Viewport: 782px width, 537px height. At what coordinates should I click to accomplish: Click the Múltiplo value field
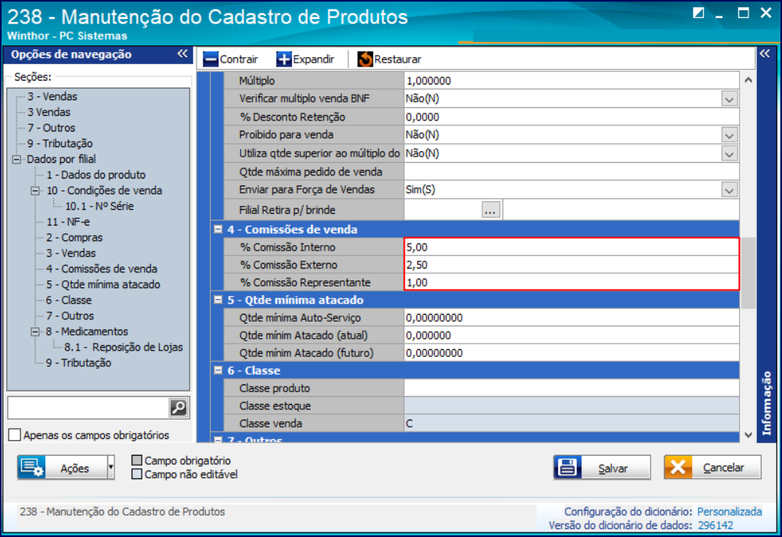point(571,81)
